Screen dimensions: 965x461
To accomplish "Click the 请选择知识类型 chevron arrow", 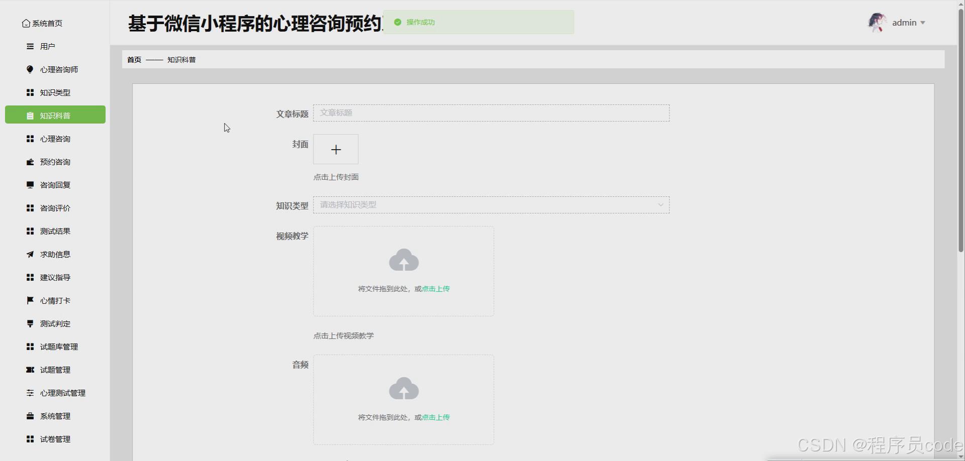I will (660, 205).
